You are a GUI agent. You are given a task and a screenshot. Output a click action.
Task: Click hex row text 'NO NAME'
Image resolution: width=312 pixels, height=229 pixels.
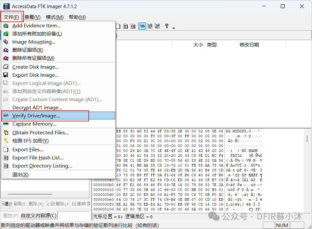pos(250,151)
